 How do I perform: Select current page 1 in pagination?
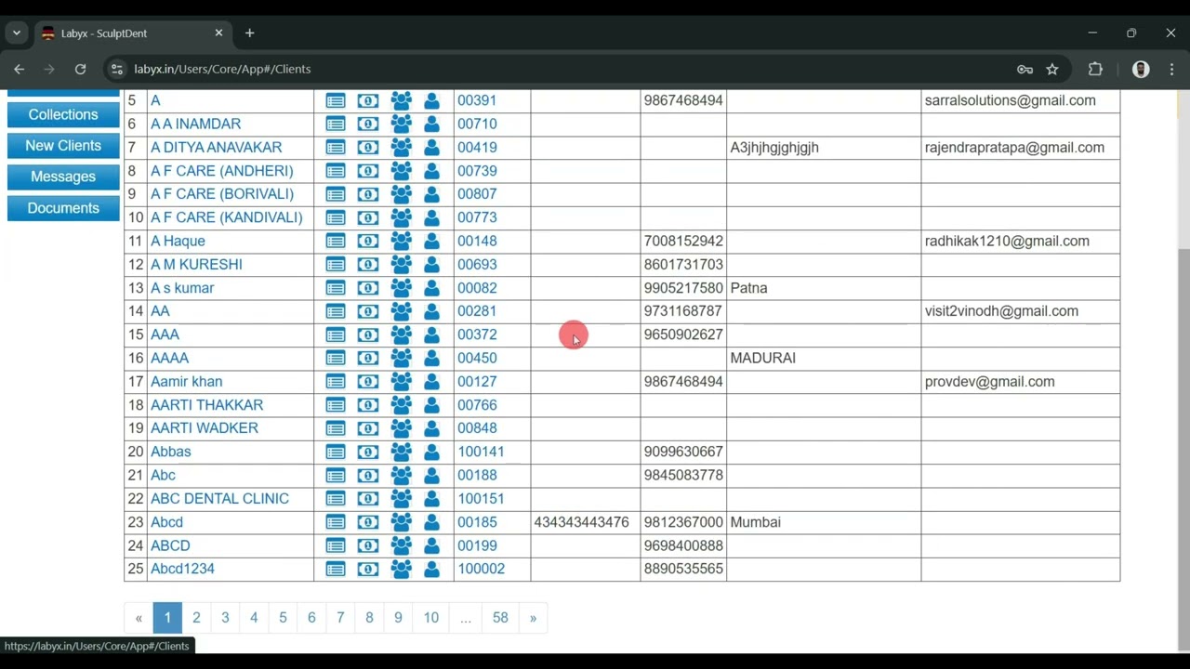click(167, 618)
